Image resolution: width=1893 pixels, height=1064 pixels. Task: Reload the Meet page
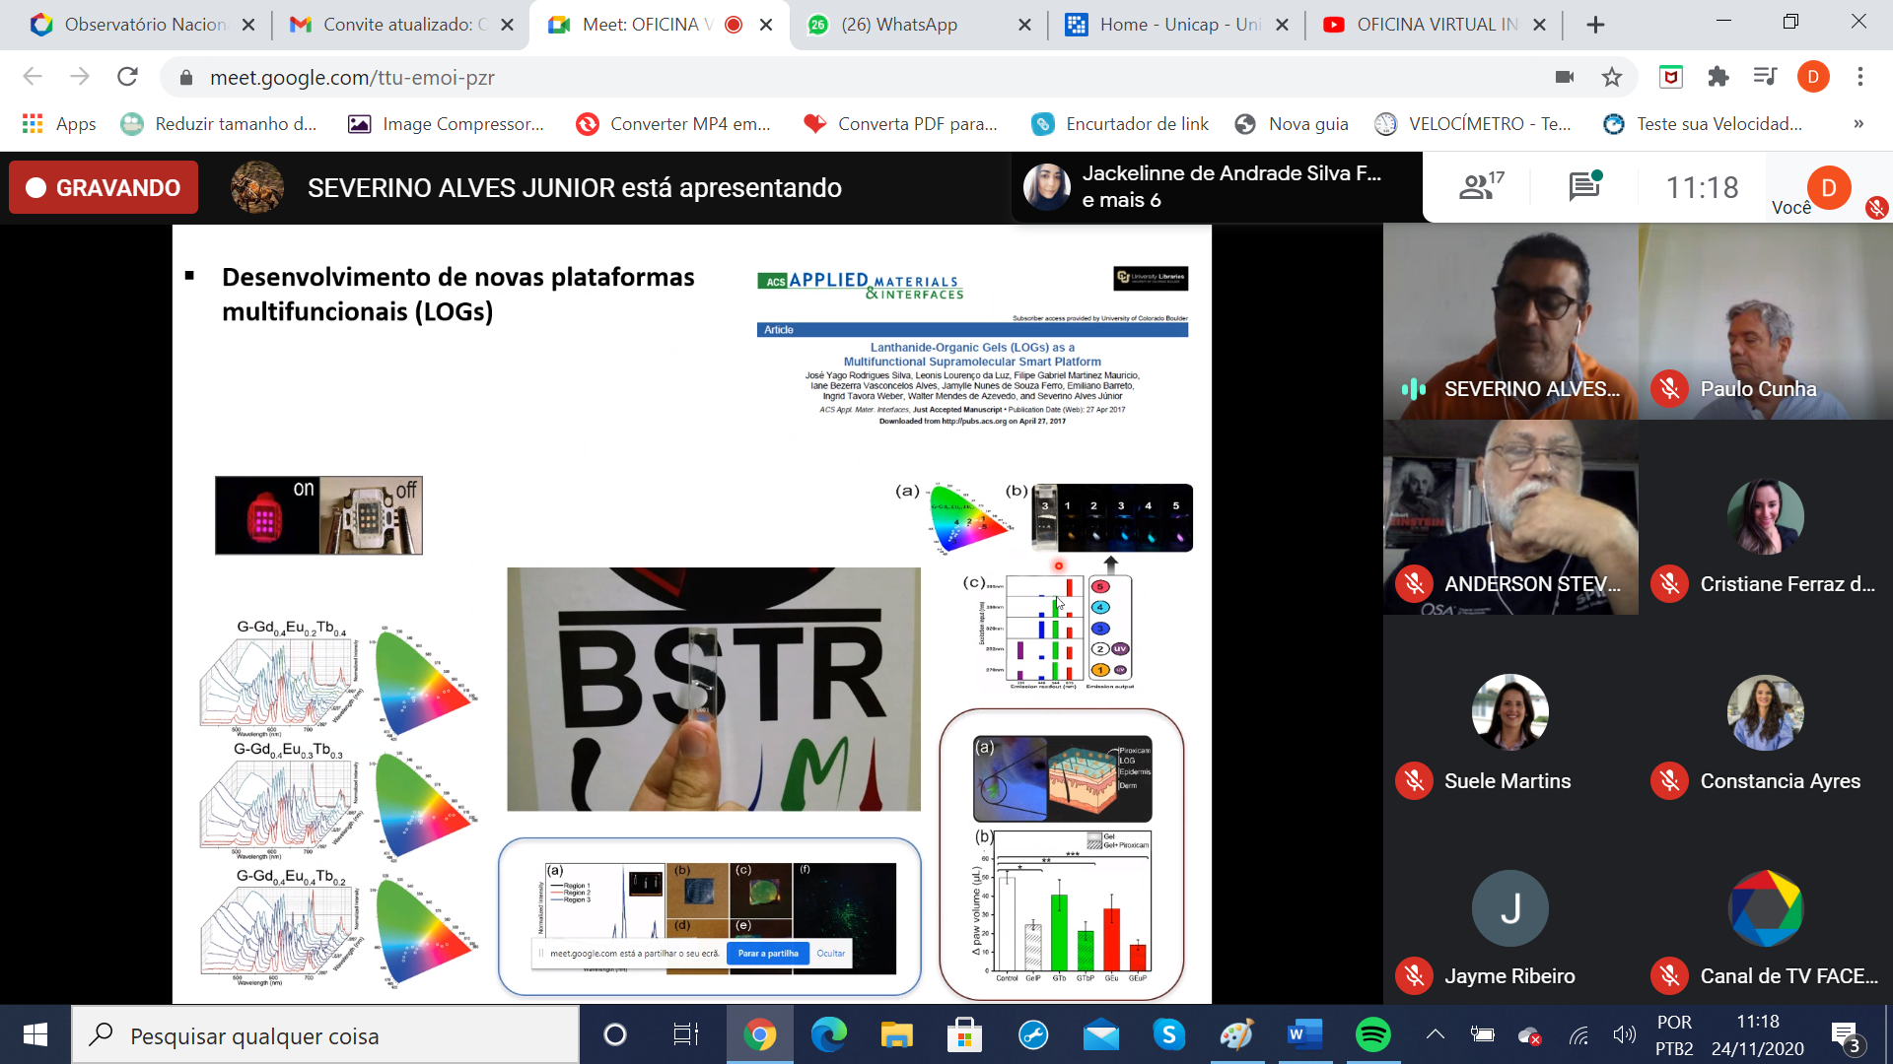[x=127, y=77]
